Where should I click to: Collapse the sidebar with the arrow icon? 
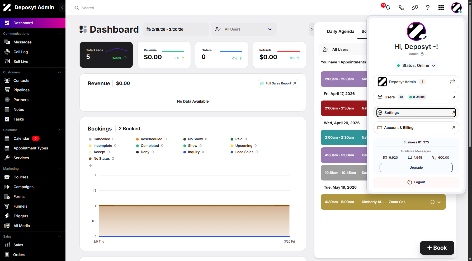click(x=62, y=7)
